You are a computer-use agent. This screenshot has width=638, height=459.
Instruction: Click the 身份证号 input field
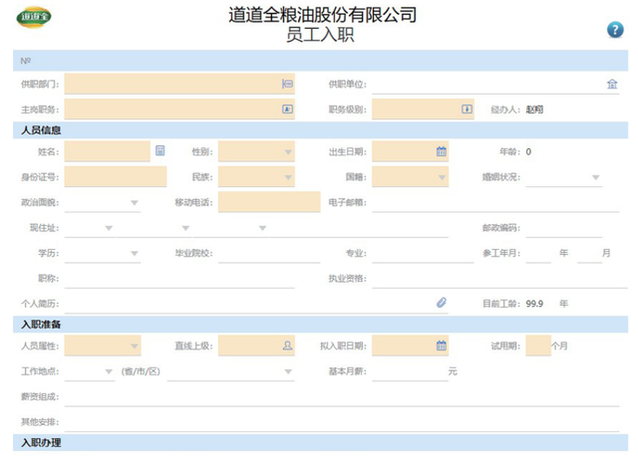(116, 177)
